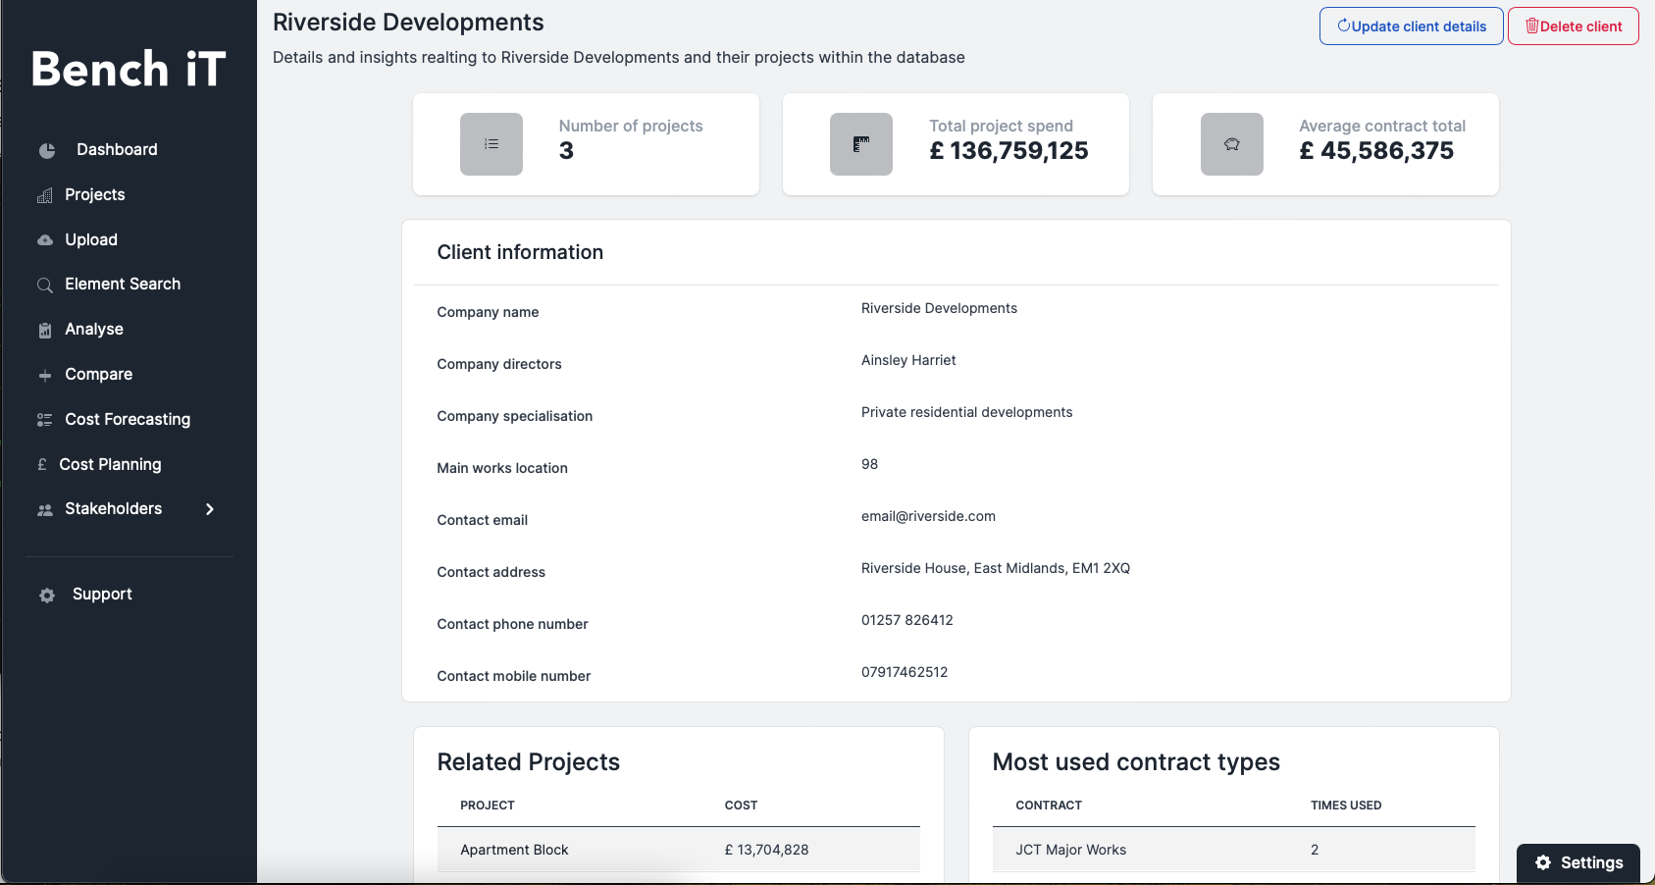
Task: Open Support from the sidebar
Action: pyautogui.click(x=102, y=594)
